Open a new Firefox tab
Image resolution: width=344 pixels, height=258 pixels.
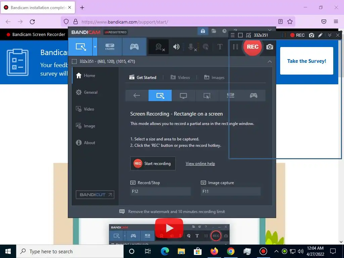pos(82,7)
